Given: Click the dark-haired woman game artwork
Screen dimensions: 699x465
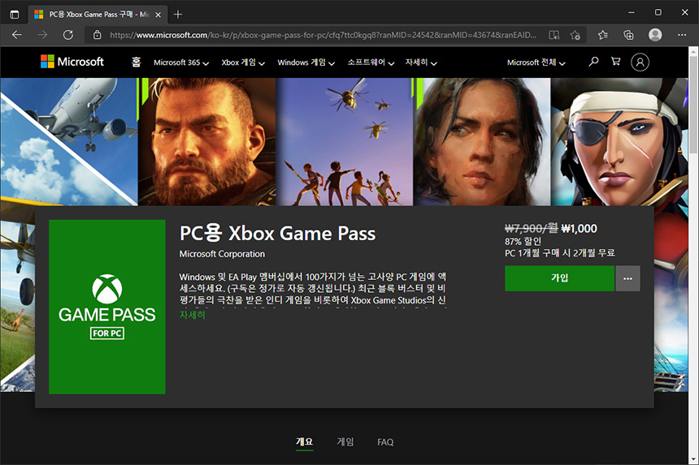Looking at the screenshot, I should (x=482, y=142).
